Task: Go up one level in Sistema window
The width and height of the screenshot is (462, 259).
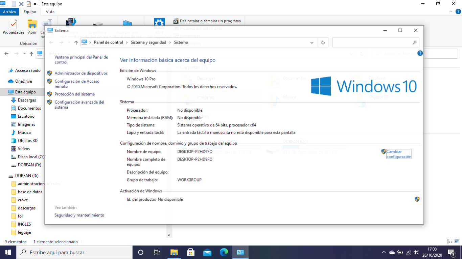Action: (x=76, y=42)
